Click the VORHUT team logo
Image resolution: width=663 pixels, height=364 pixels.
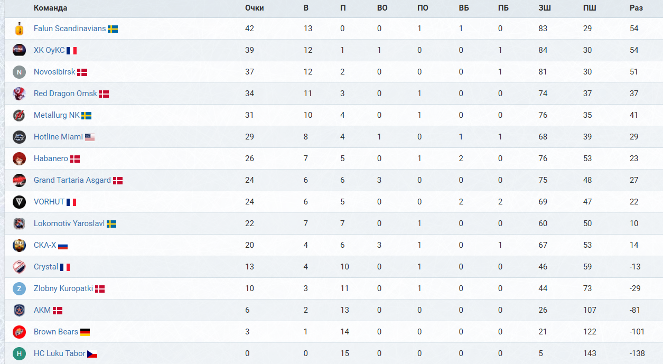pos(20,202)
